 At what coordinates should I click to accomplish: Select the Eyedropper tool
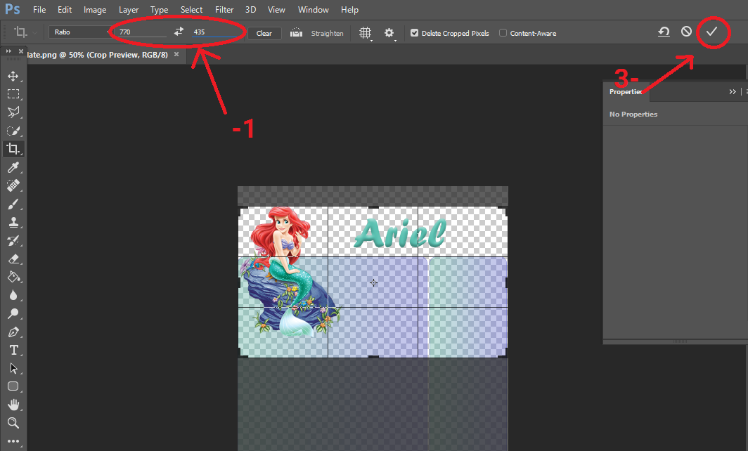click(x=13, y=167)
